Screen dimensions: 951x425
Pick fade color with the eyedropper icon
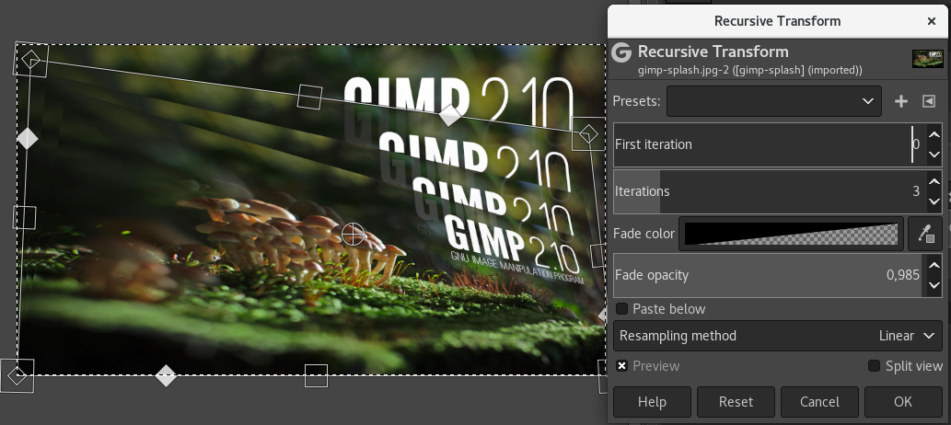point(925,234)
